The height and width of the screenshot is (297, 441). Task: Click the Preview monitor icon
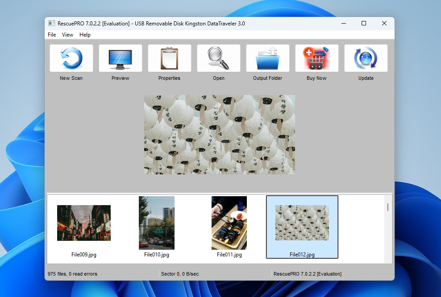click(x=121, y=58)
